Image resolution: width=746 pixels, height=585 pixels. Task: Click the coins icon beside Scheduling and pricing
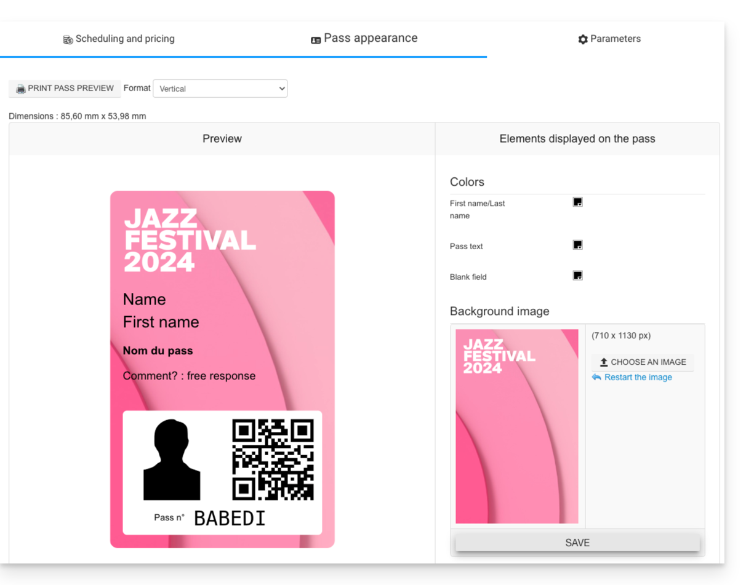click(68, 39)
